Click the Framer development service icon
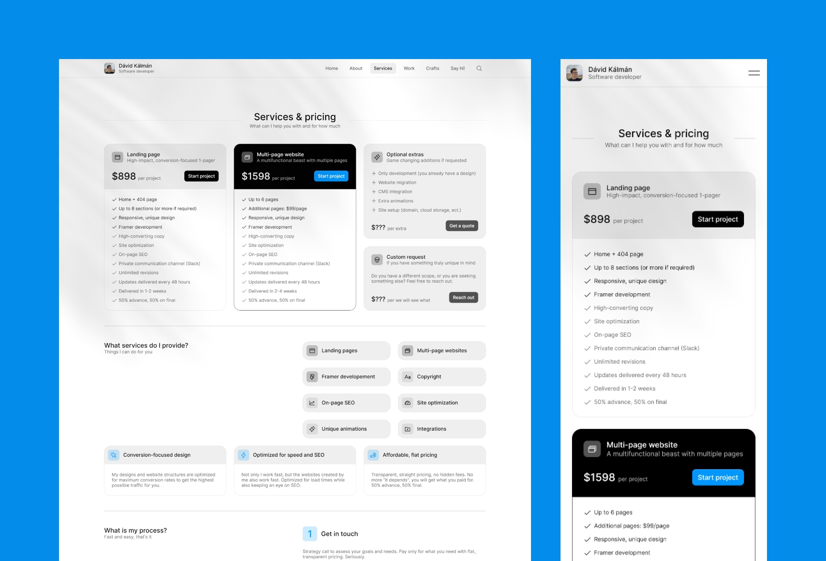 [x=312, y=376]
